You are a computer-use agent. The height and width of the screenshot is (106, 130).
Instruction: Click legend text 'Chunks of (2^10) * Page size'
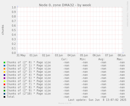point(29,94)
